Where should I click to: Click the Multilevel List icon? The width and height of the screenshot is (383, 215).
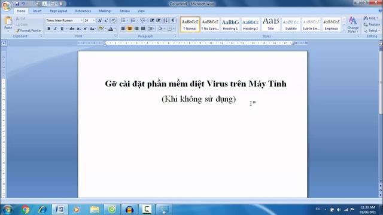143,20
